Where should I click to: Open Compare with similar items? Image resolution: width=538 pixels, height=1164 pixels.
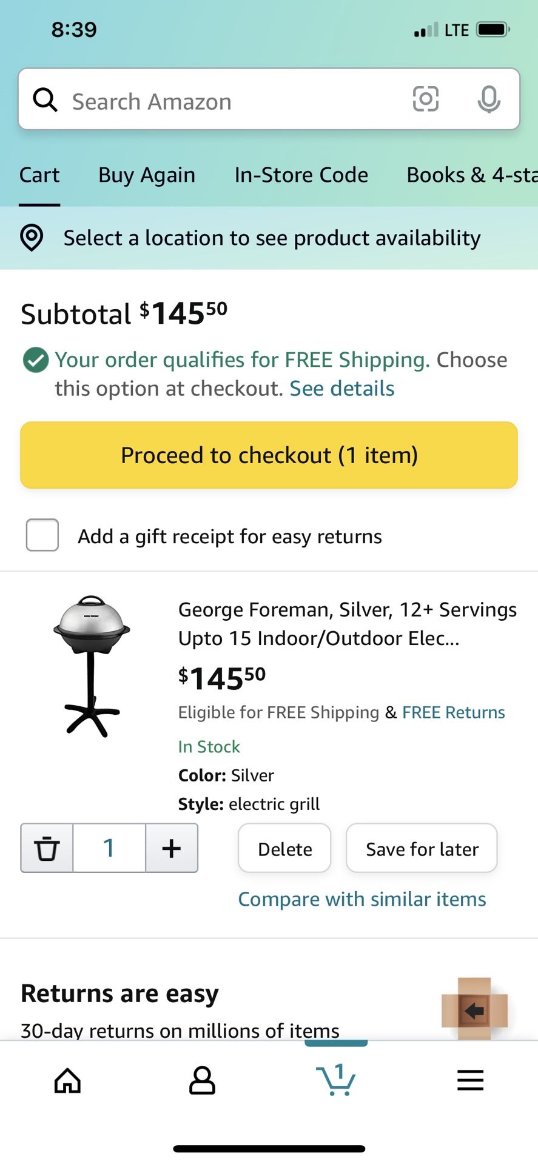coord(362,899)
